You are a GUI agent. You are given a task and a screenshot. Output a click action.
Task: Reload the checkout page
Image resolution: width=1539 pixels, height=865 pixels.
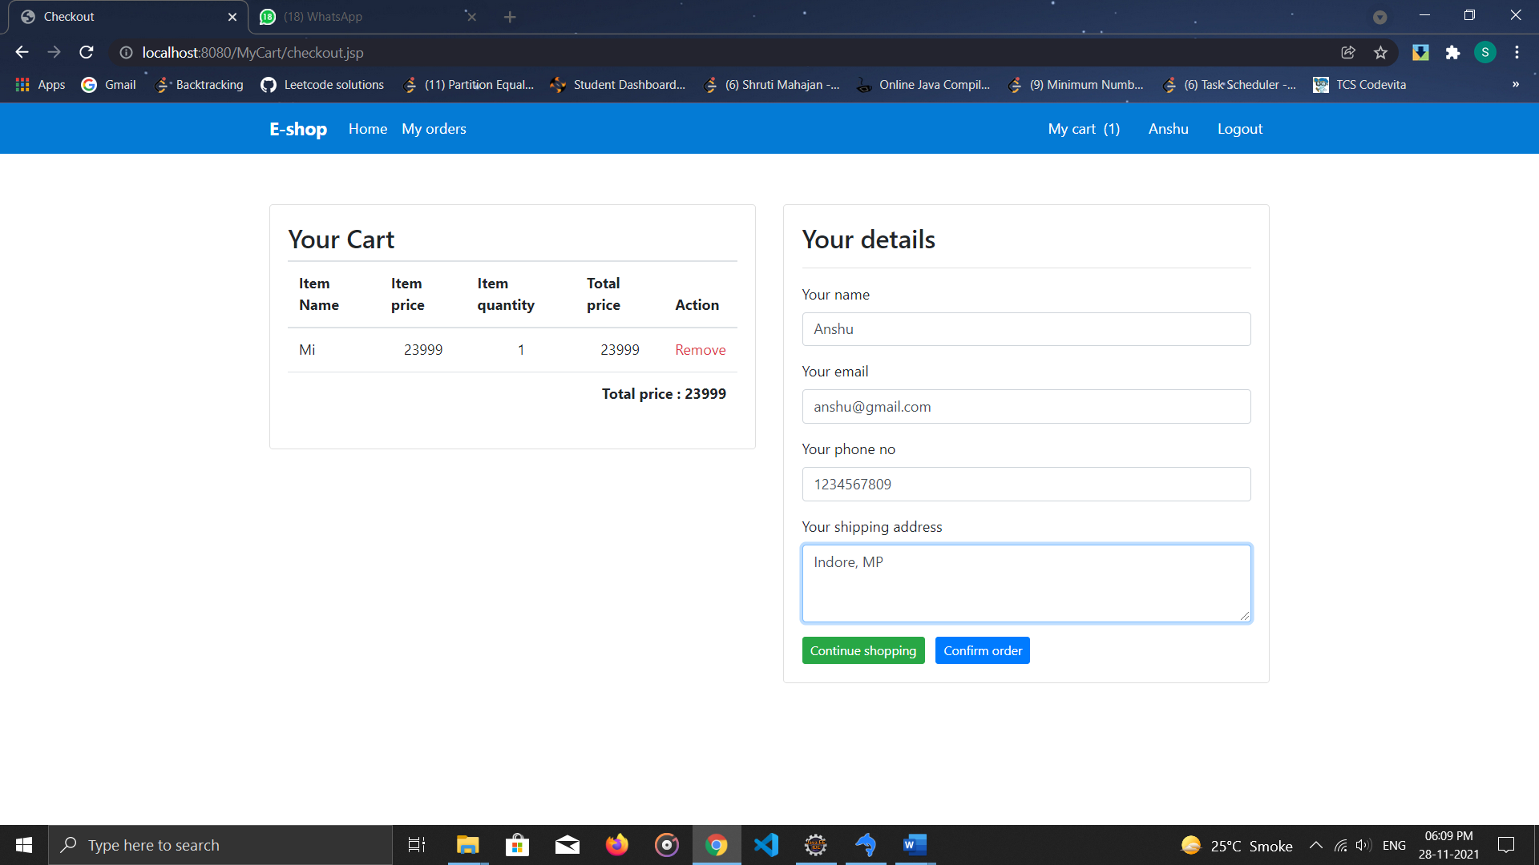pyautogui.click(x=87, y=52)
